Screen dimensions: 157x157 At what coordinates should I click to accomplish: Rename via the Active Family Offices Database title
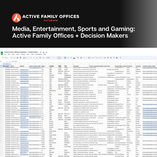(x=21, y=52)
